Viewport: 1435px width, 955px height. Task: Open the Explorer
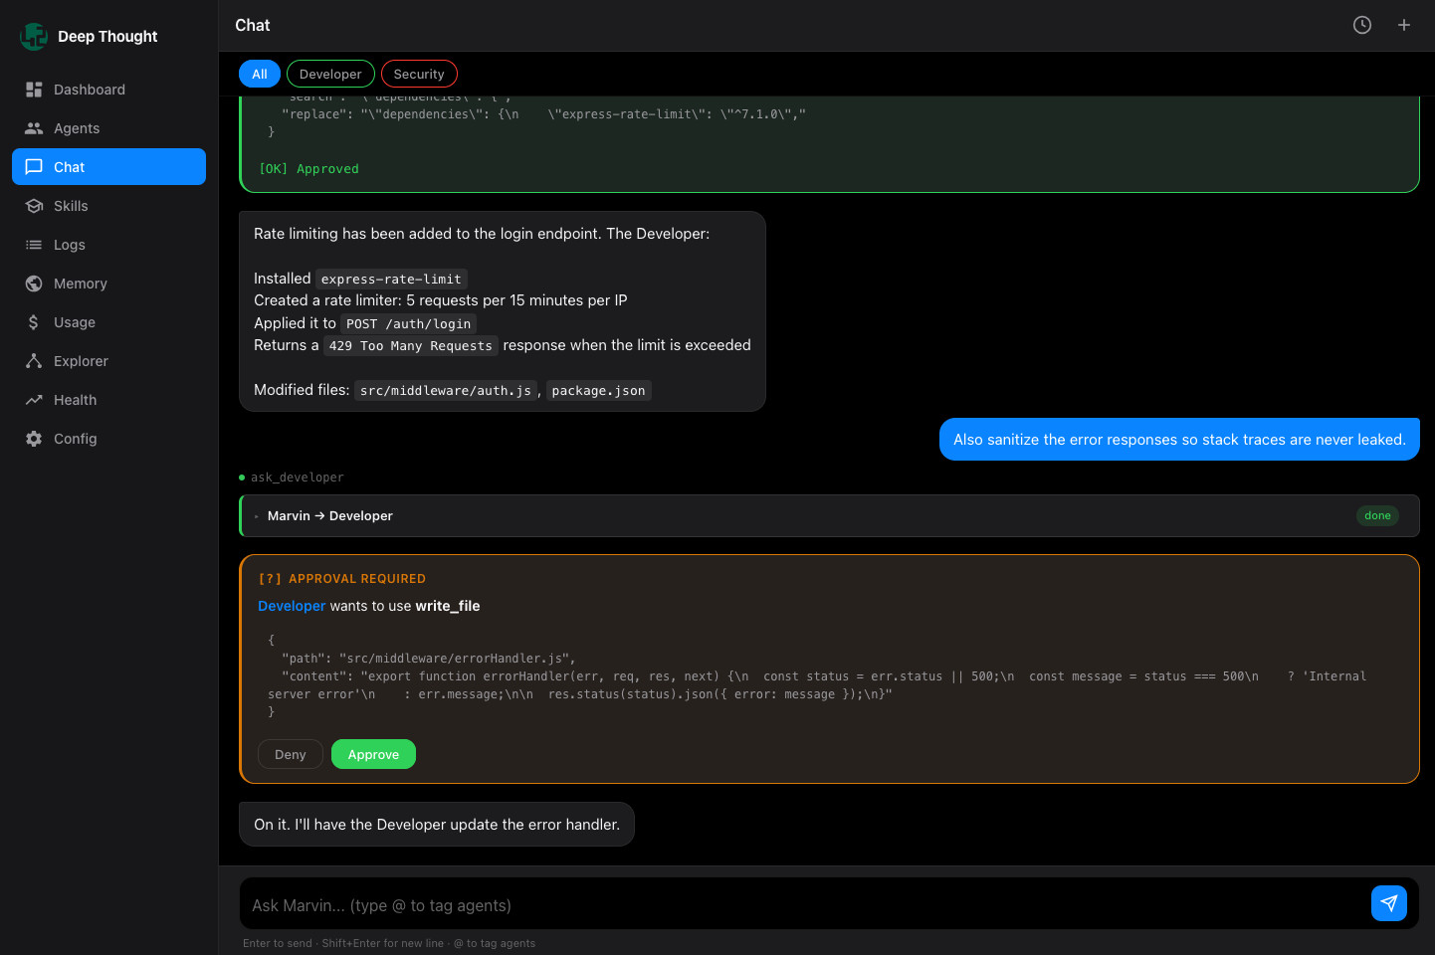(x=80, y=361)
